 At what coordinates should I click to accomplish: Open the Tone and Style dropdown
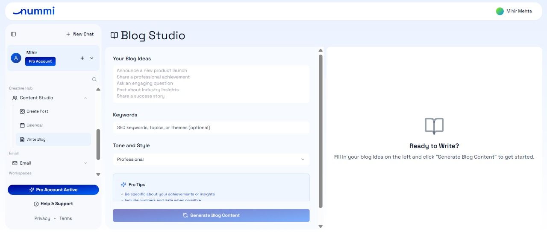pyautogui.click(x=211, y=159)
